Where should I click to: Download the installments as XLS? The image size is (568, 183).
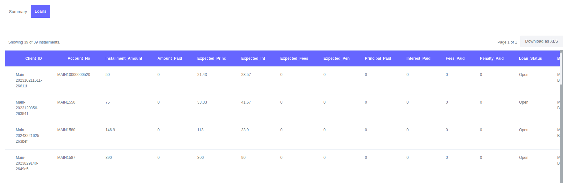point(541,41)
